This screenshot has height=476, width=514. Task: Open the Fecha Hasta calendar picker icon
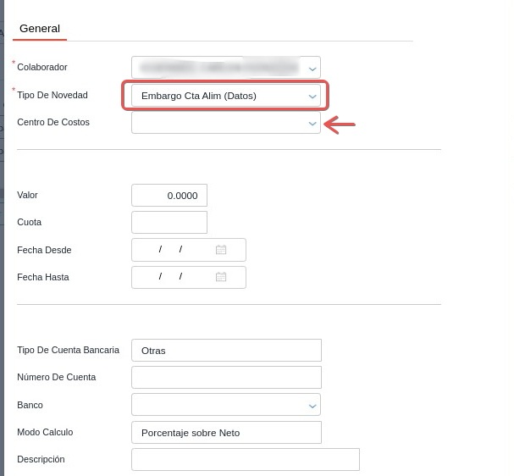(x=221, y=277)
